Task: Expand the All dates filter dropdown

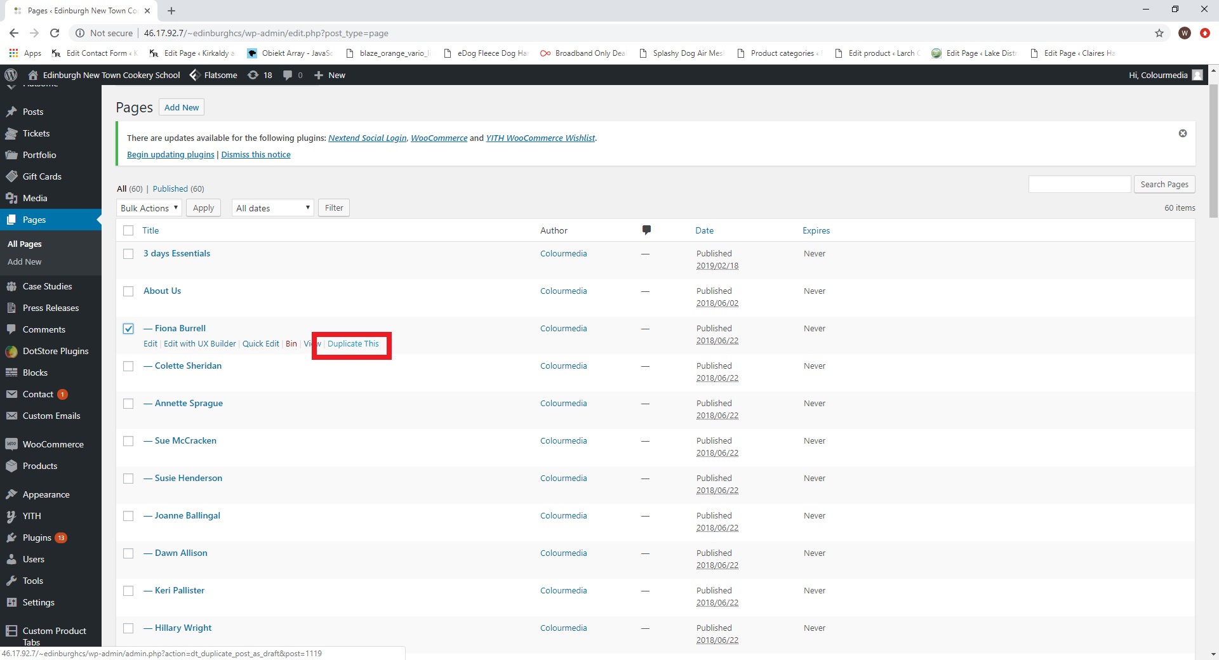Action: pyautogui.click(x=272, y=208)
